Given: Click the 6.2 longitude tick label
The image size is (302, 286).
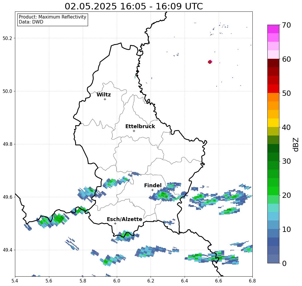Looking at the screenshot, I should [151, 281].
